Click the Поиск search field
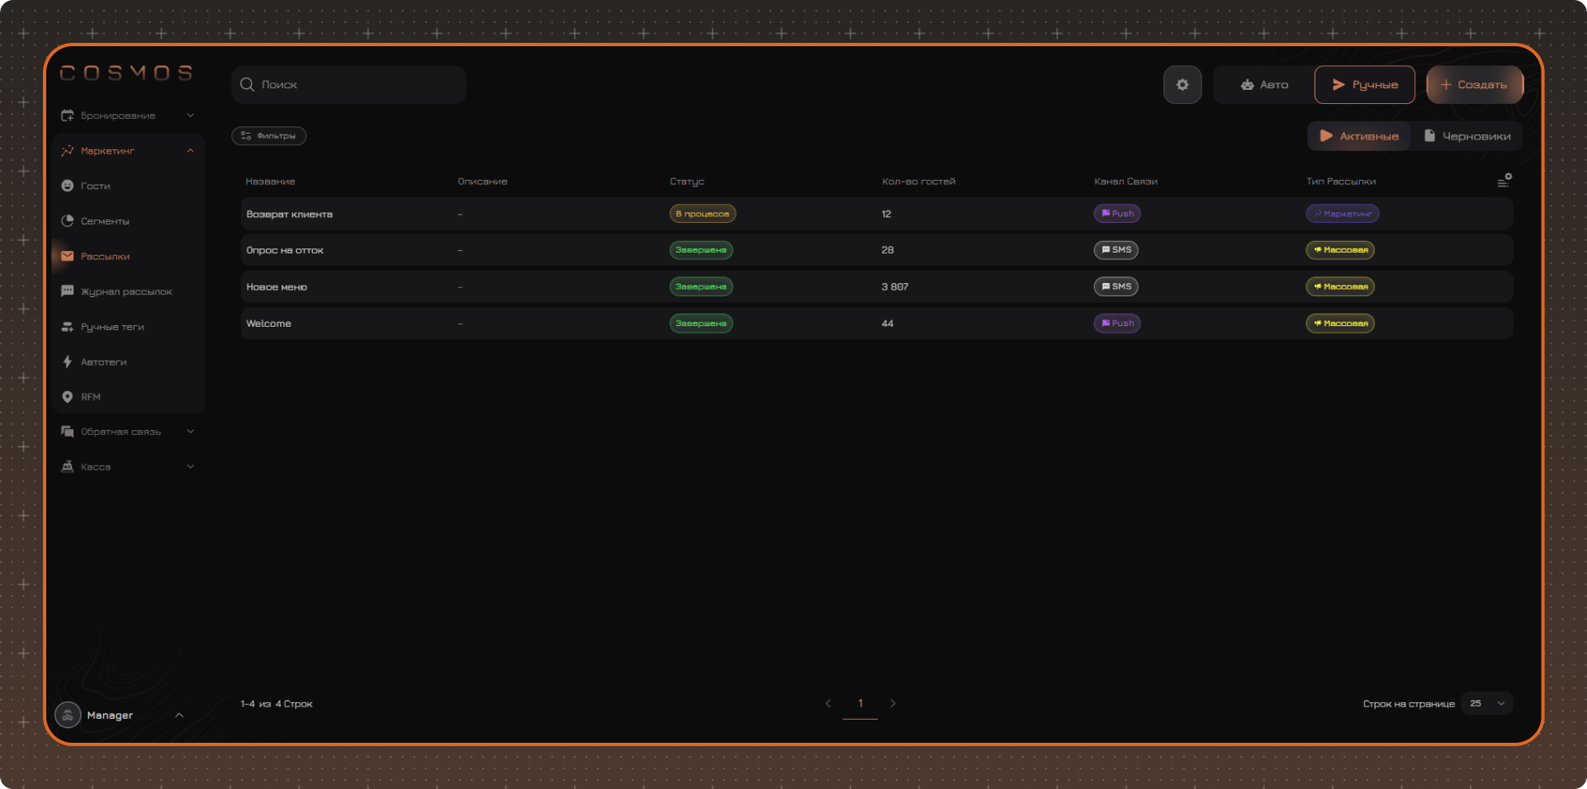This screenshot has width=1587, height=789. coord(348,85)
